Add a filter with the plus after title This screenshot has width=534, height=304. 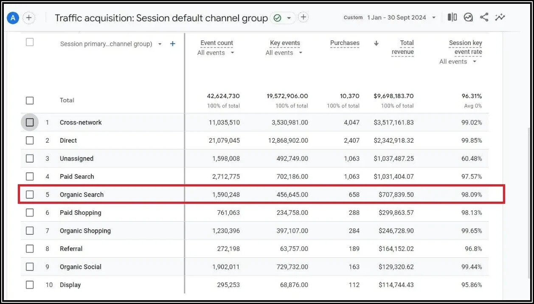tap(303, 17)
